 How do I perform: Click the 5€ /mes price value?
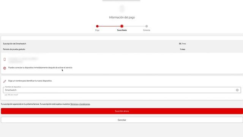(182, 44)
